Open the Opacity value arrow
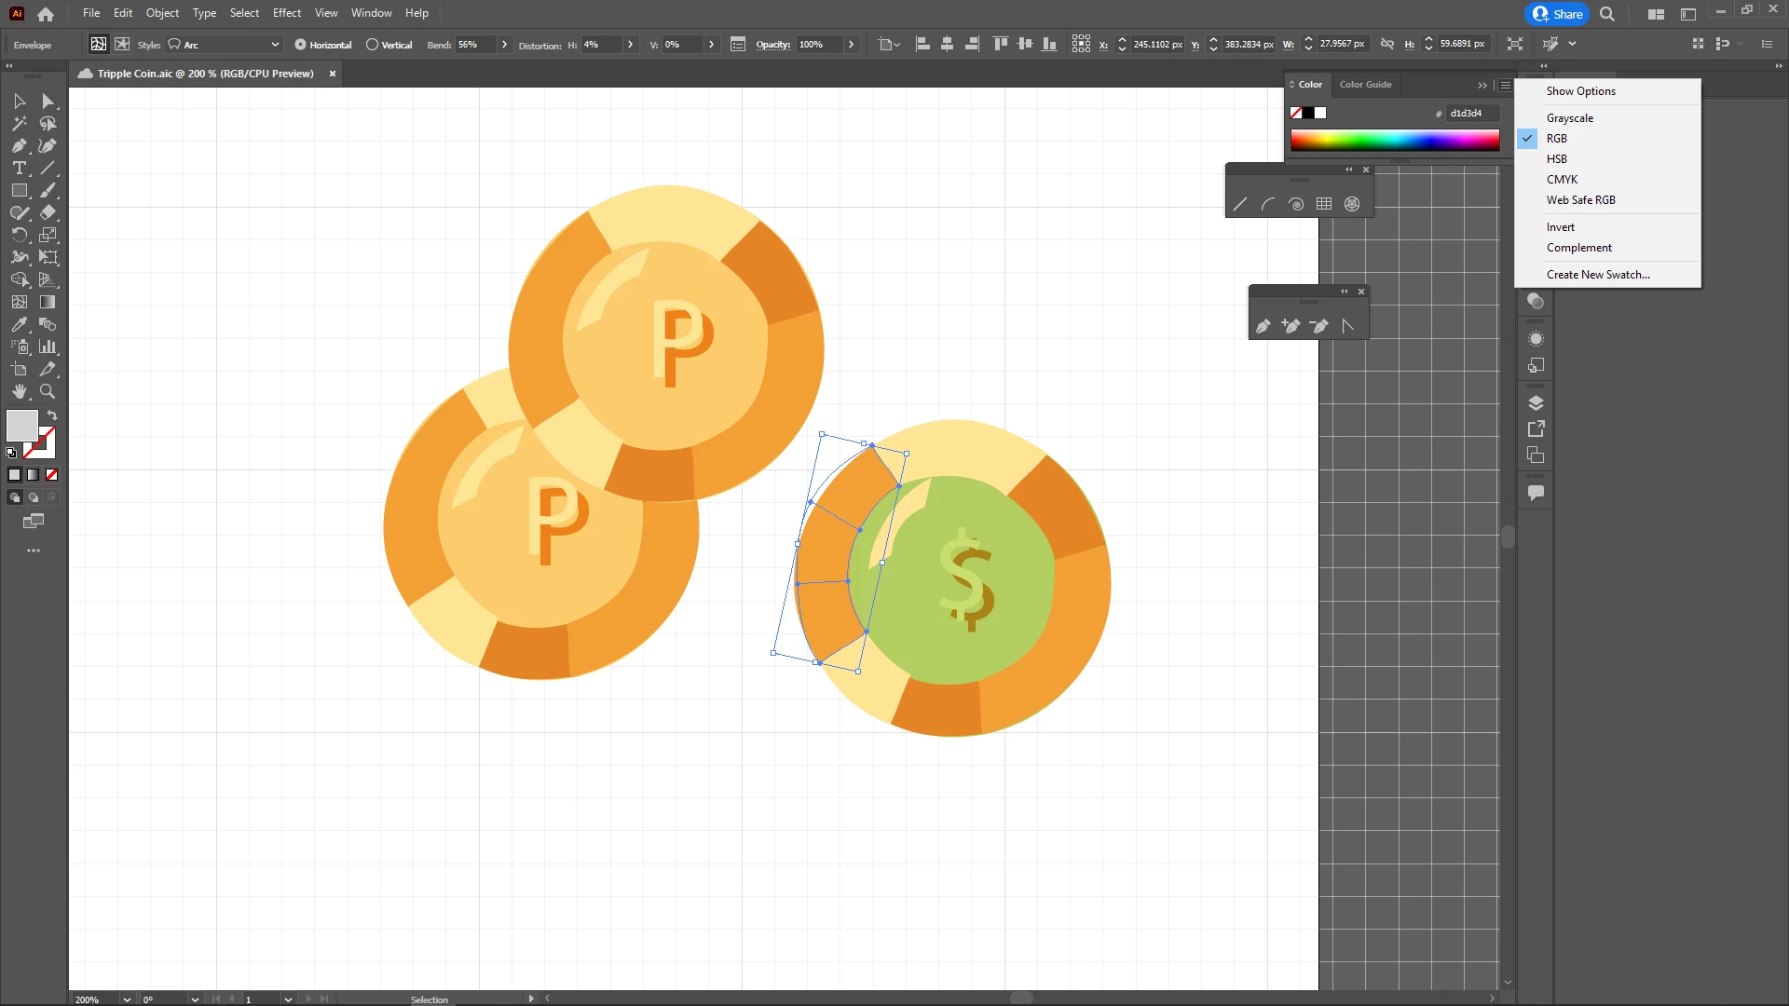This screenshot has height=1006, width=1789. [x=851, y=45]
